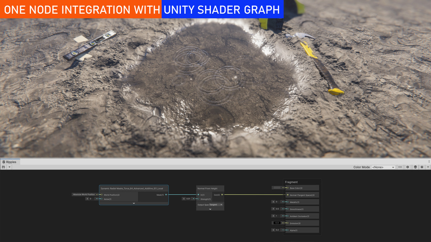Open the Color Mode dropdown

point(383,167)
